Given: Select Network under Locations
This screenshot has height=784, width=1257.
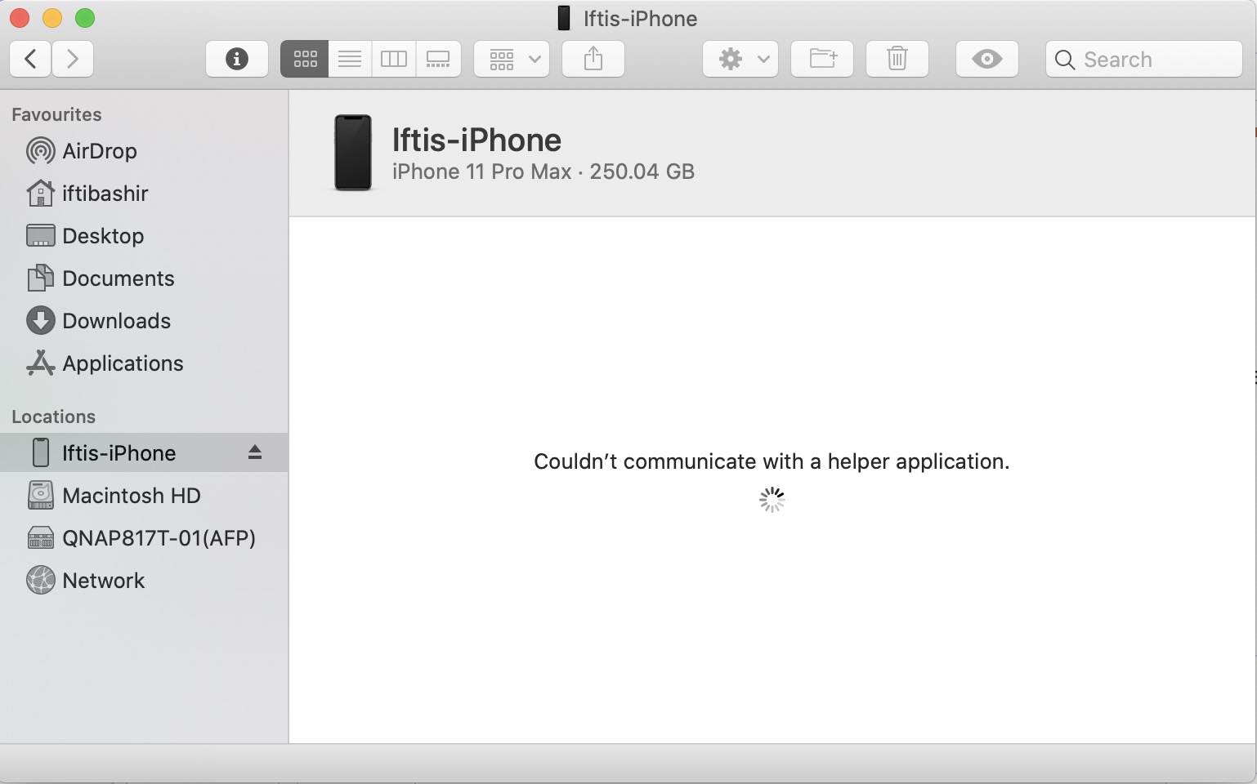Looking at the screenshot, I should coord(102,580).
